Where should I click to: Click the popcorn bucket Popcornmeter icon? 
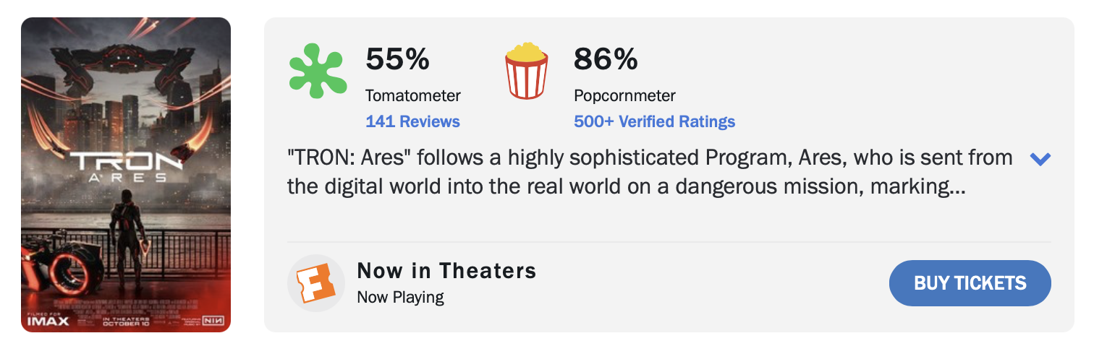pyautogui.click(x=526, y=71)
